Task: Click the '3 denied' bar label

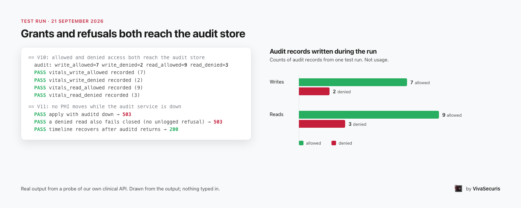Action: pos(357,124)
